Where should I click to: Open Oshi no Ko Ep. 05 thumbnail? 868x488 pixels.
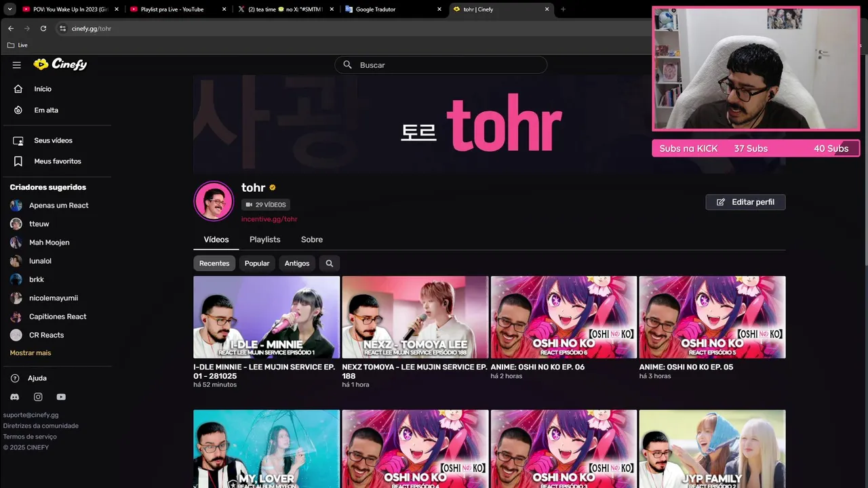712,317
